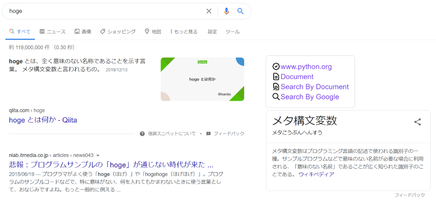Image resolution: width=436 pixels, height=203 pixels.
Task: Click the Search By Google link
Action: 310,97
